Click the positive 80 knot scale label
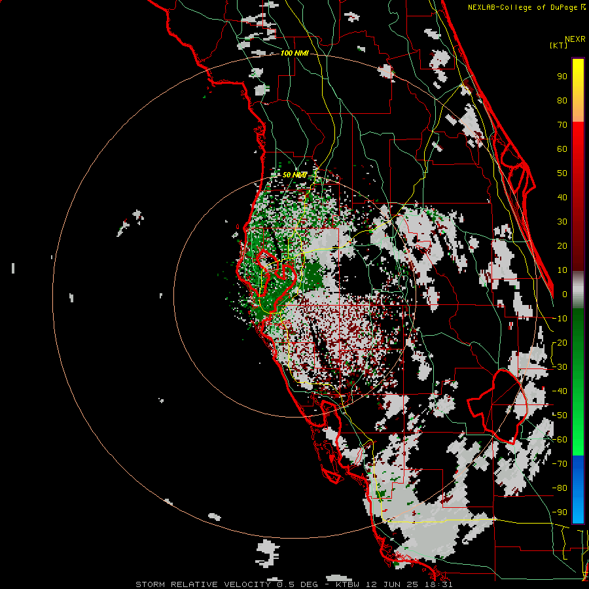Viewport: 589px width, 589px height. click(x=562, y=101)
